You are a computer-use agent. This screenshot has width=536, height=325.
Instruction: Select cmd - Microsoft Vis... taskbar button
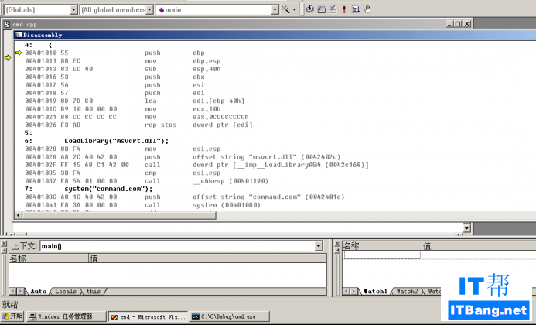coord(149,316)
